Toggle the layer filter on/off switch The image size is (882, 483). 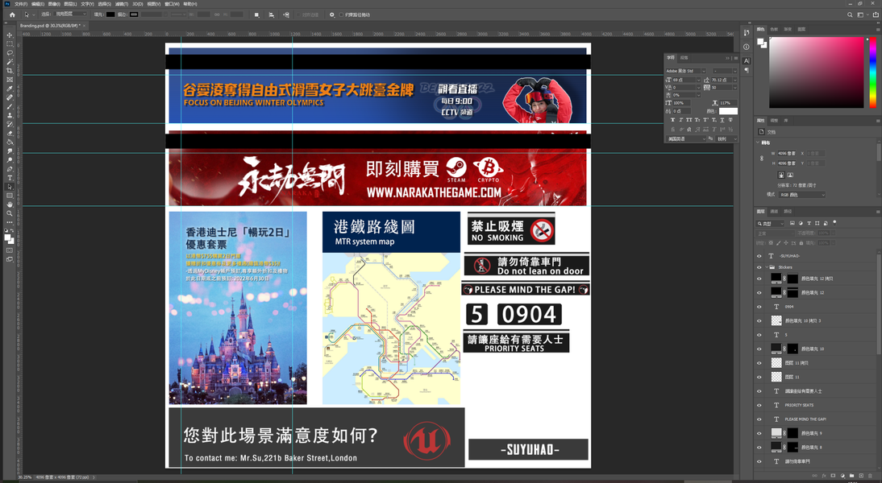(834, 222)
